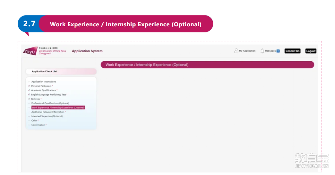
Task: Select Professional Qualifications (Optional) item
Action: click(50, 103)
